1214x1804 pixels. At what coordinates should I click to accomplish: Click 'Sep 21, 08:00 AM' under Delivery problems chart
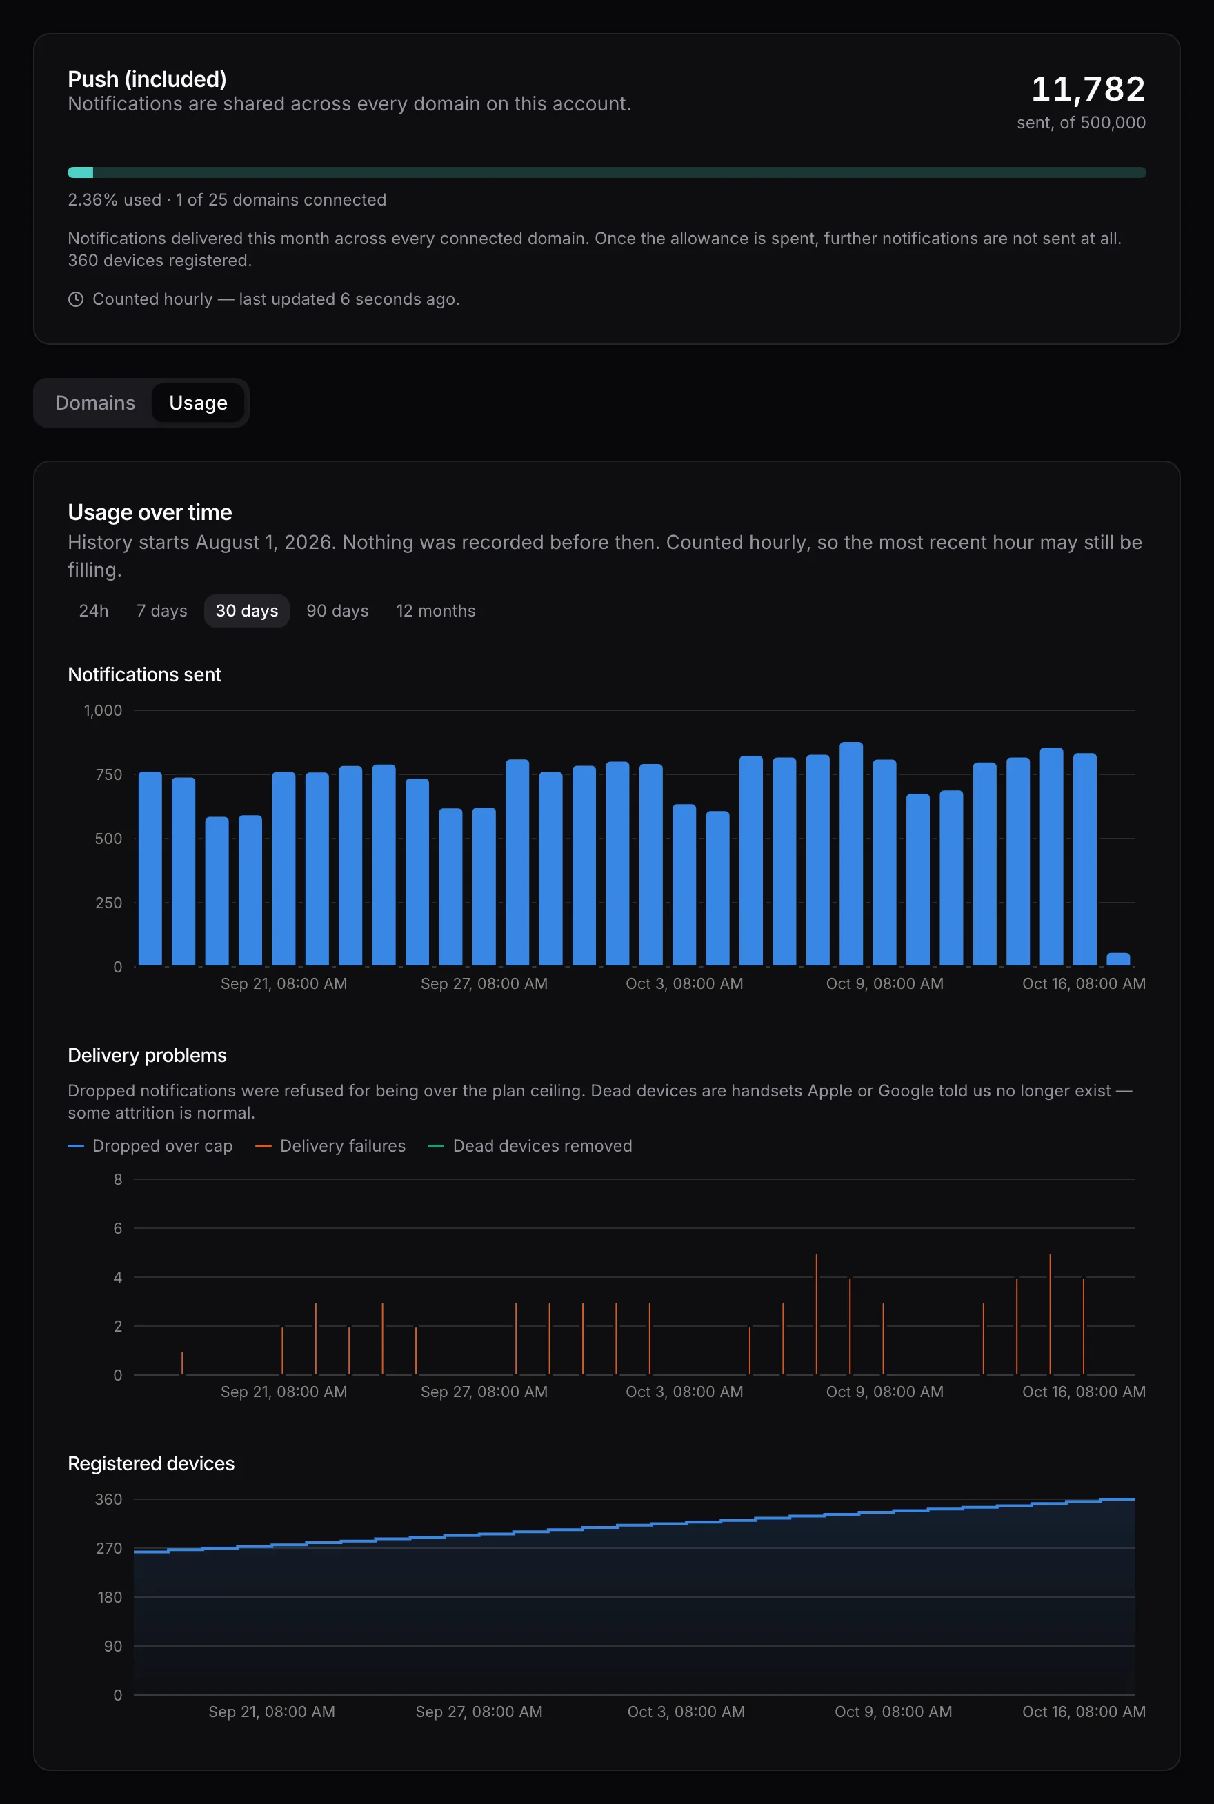coord(284,1392)
